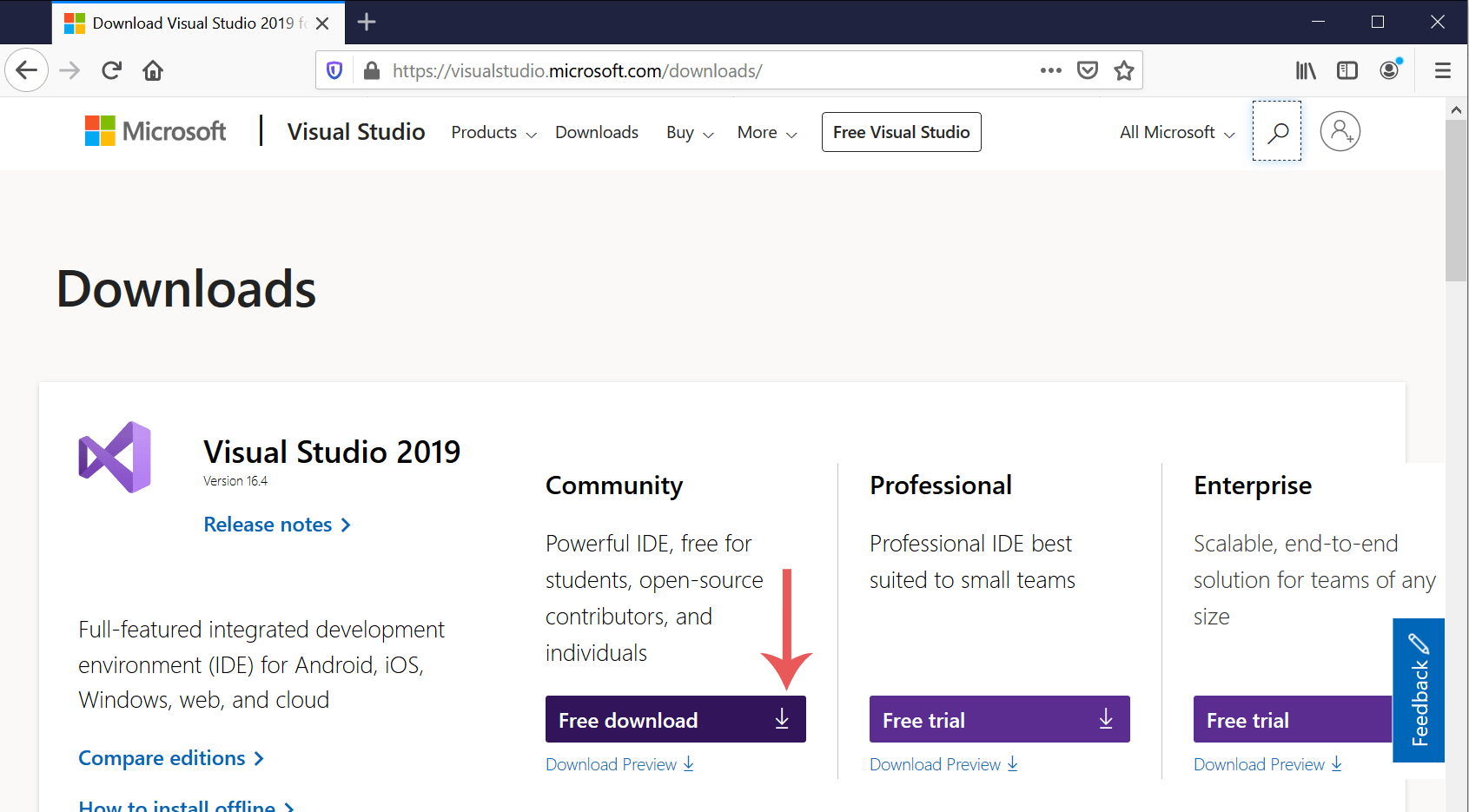Expand the Buy dropdown menu
1469x812 pixels.
point(690,132)
